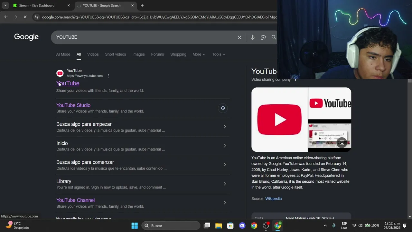Viewport: 412px width, 232px height.
Task: Open the YouTube wordmark logo thumbnail
Action: point(330,103)
